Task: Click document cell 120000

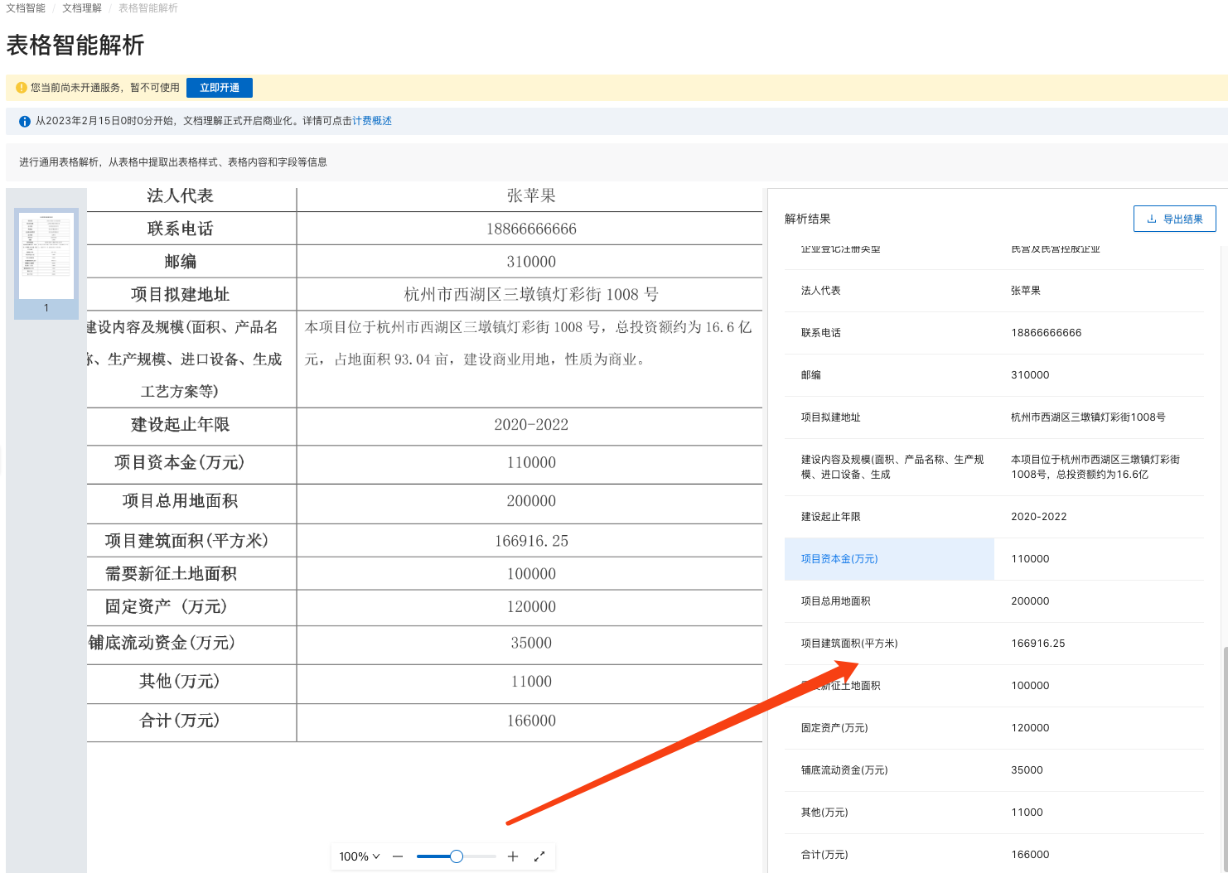Action: pos(531,607)
